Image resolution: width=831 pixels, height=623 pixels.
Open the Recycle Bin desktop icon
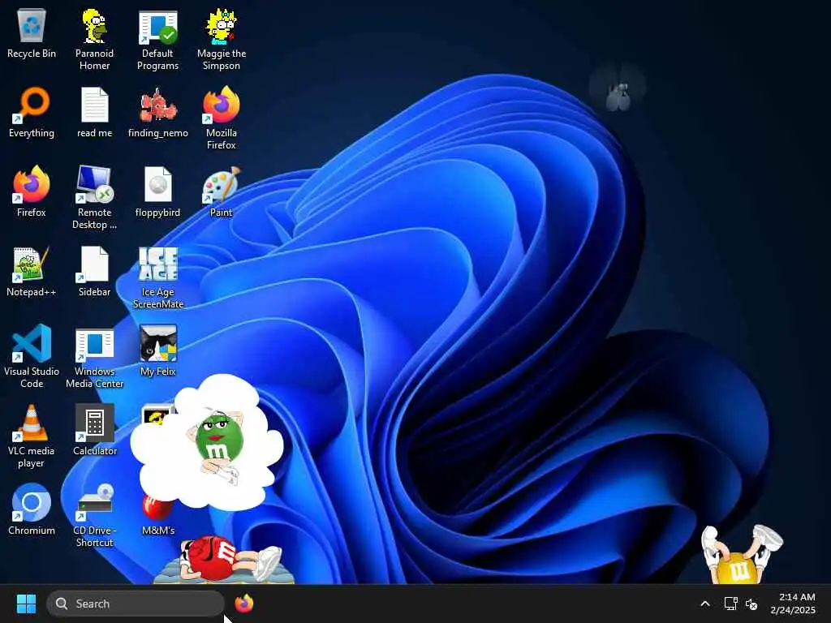(x=32, y=33)
